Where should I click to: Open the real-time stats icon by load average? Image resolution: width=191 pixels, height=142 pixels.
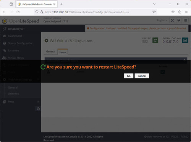point(185,40)
